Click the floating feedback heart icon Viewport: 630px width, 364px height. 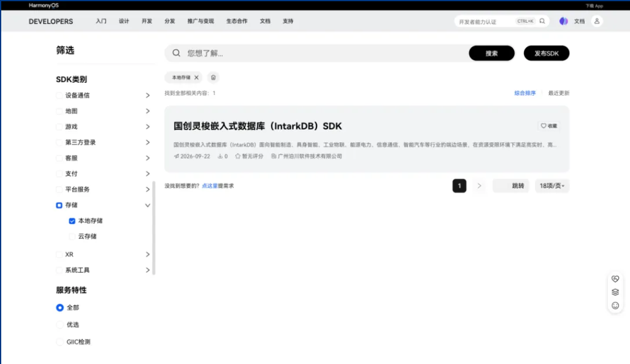click(x=615, y=279)
